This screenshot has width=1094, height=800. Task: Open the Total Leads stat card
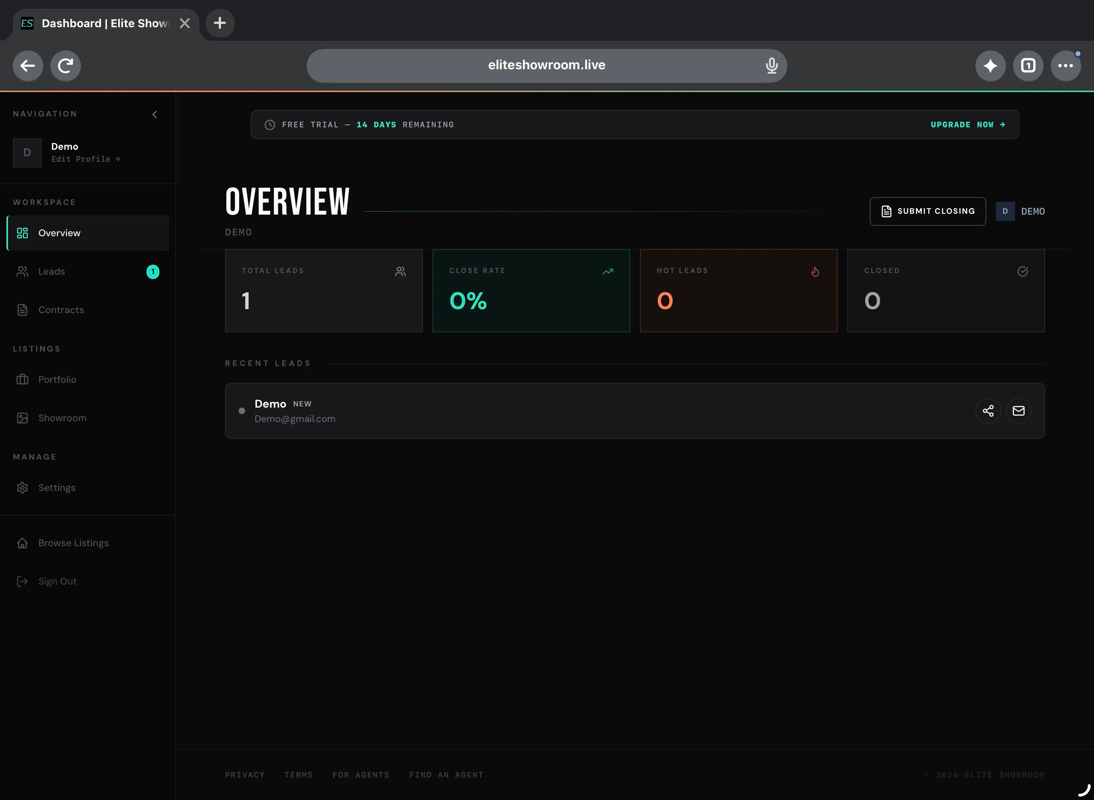(x=324, y=291)
